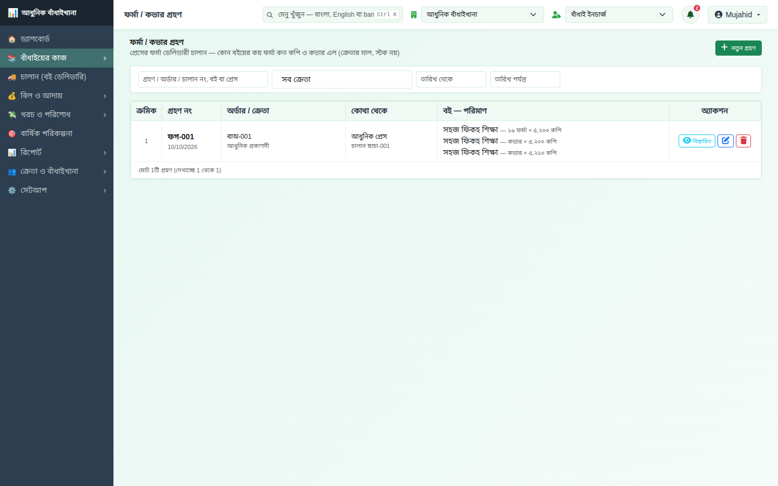Expand the খরচ ও পরিশোধ submenu arrow
Image resolution: width=778 pixels, height=486 pixels.
coord(105,115)
